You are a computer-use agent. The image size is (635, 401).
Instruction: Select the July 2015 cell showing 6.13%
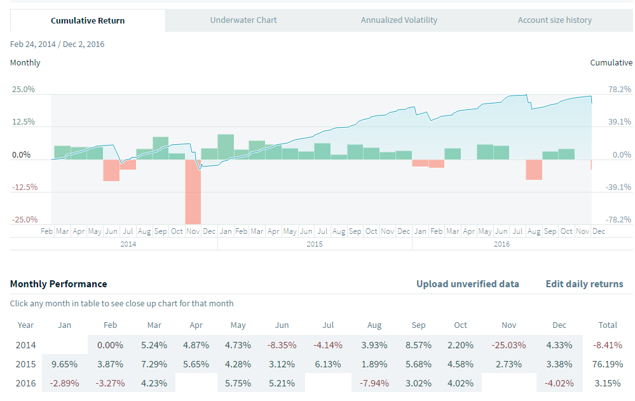(x=328, y=364)
